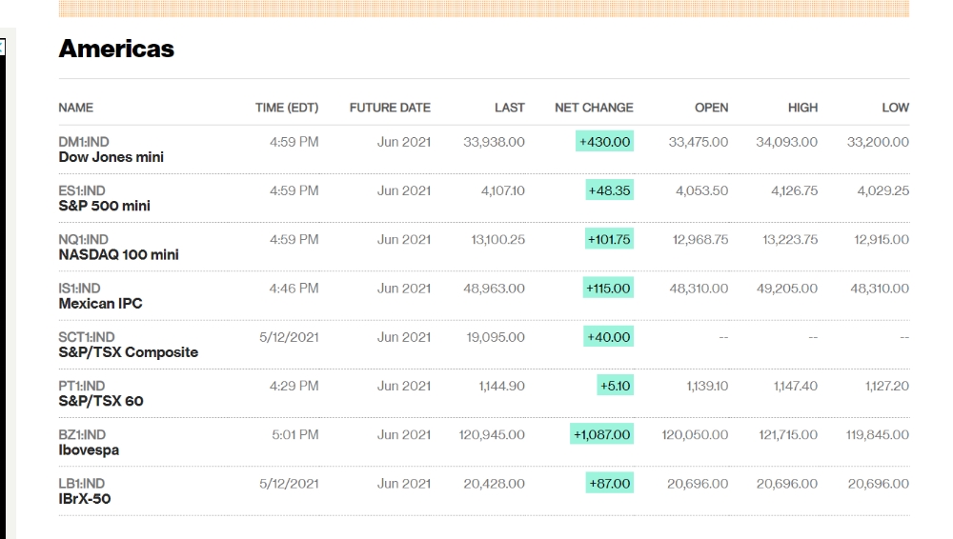Image resolution: width=953 pixels, height=539 pixels.
Task: Click the +430.00 net change badge
Action: coord(605,142)
